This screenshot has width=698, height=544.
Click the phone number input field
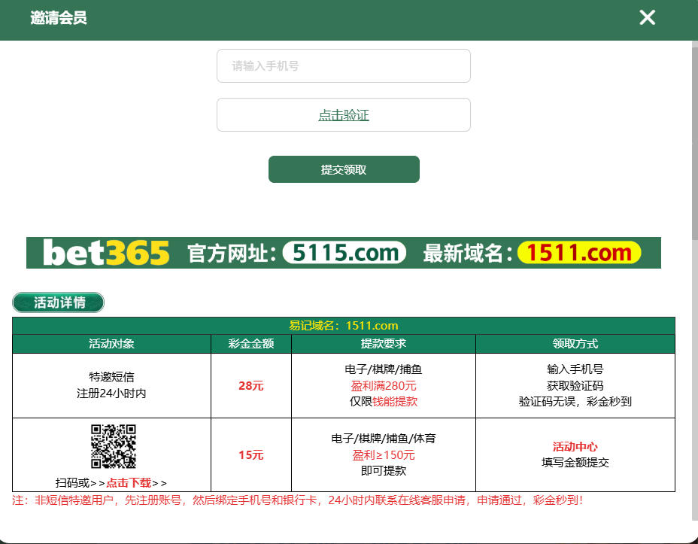343,66
